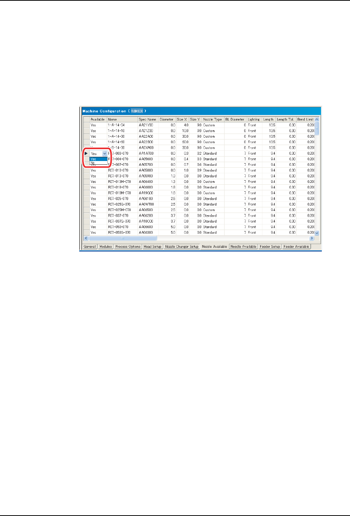Click the Machine Configuration title bar
The height and width of the screenshot is (516, 350).
click(200, 111)
